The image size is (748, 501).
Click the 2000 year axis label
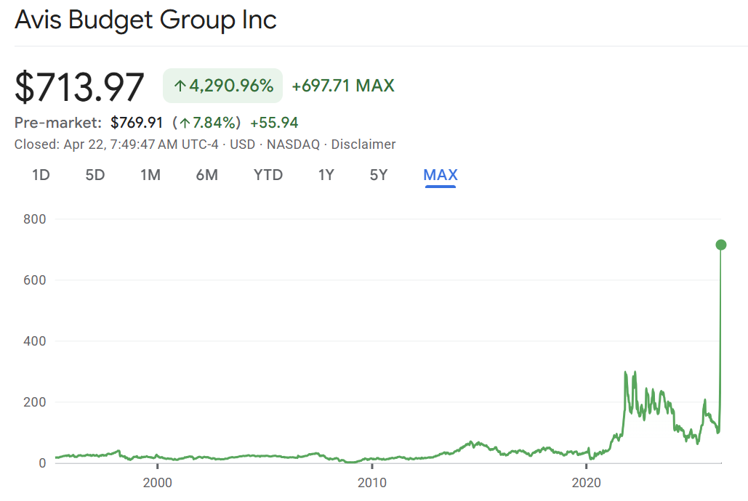click(157, 482)
